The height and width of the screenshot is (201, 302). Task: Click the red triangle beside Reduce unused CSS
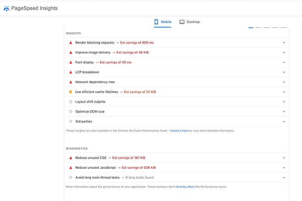pyautogui.click(x=70, y=157)
